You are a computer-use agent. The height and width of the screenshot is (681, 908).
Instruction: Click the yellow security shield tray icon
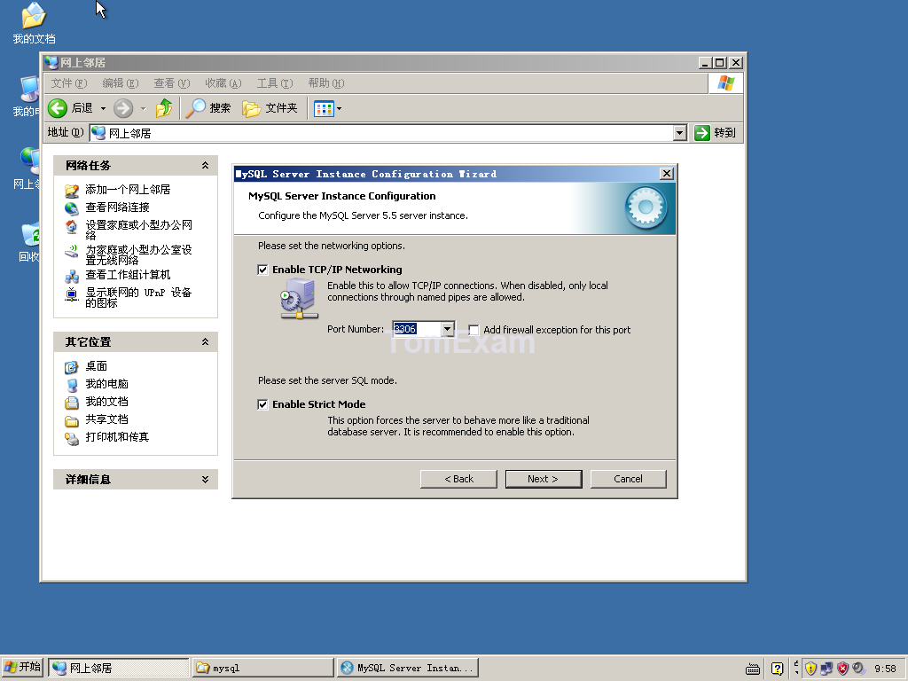(x=810, y=669)
